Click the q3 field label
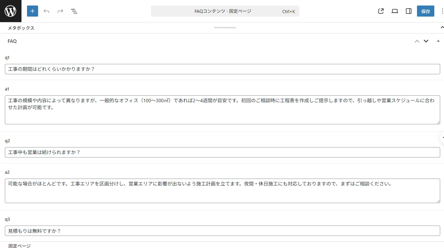The width and height of the screenshot is (444, 248). click(7, 219)
